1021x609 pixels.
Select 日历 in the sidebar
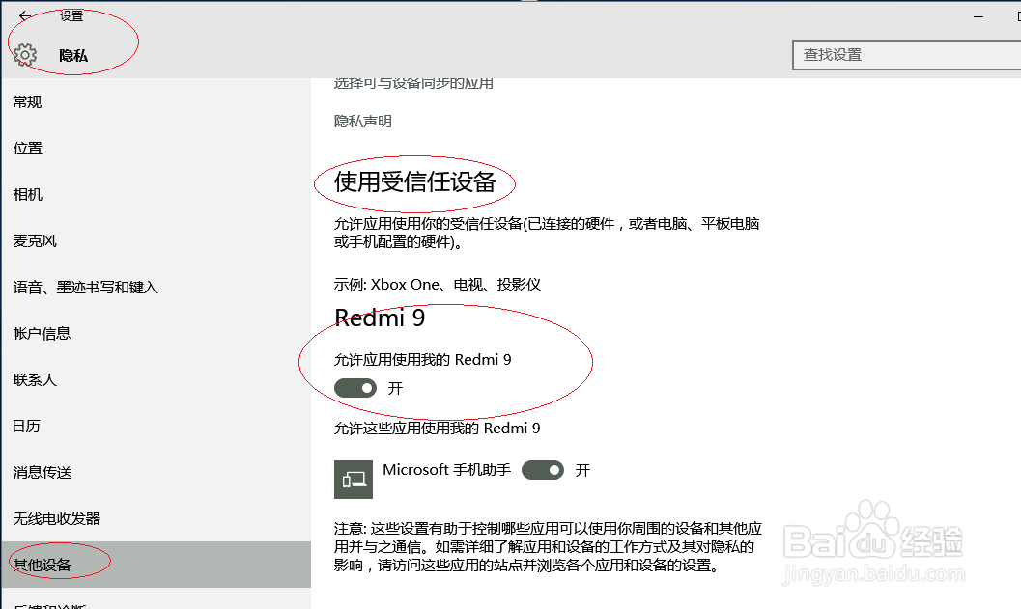click(156, 426)
